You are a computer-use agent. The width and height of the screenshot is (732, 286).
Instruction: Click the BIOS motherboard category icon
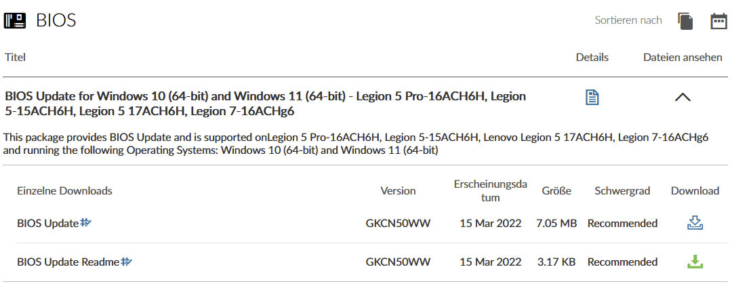[15, 20]
